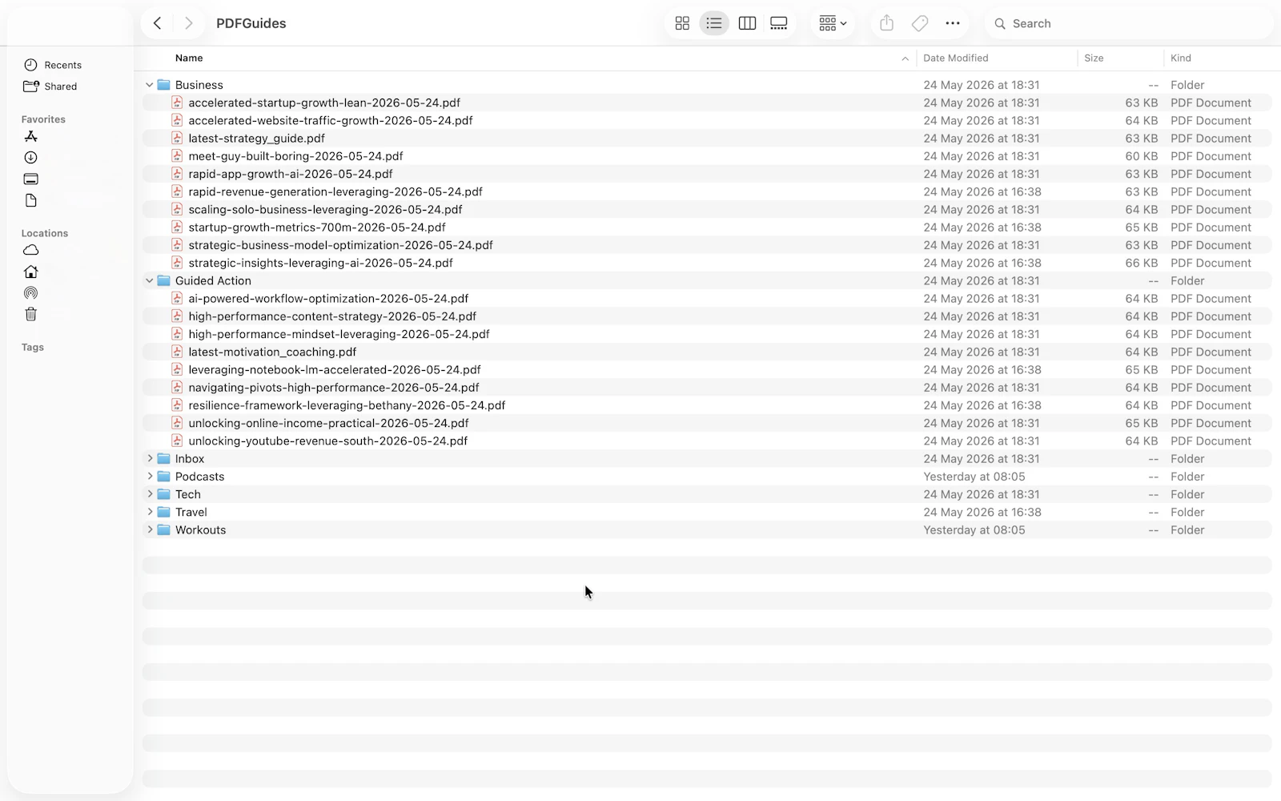
Task: Open Trash in sidebar Locations
Action: click(x=31, y=314)
